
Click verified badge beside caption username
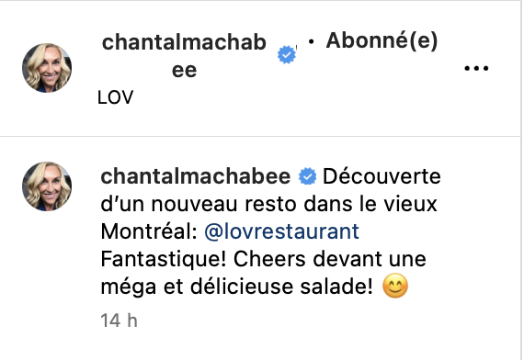click(x=307, y=176)
